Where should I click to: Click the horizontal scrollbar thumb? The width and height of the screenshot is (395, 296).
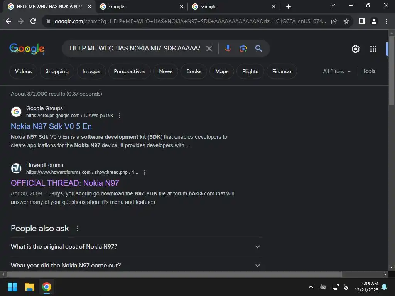174,274
